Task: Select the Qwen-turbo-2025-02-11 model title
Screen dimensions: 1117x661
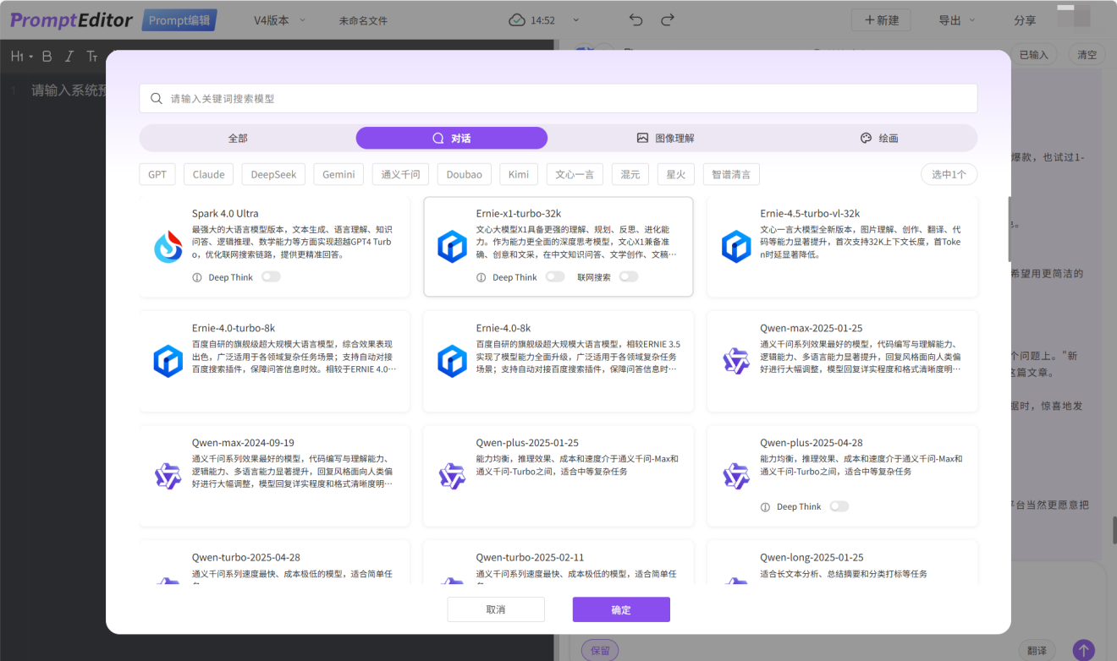Action: pos(530,558)
